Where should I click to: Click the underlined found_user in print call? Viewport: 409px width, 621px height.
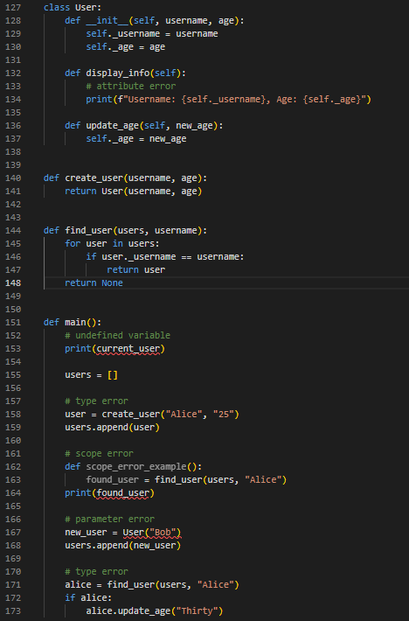click(x=123, y=493)
